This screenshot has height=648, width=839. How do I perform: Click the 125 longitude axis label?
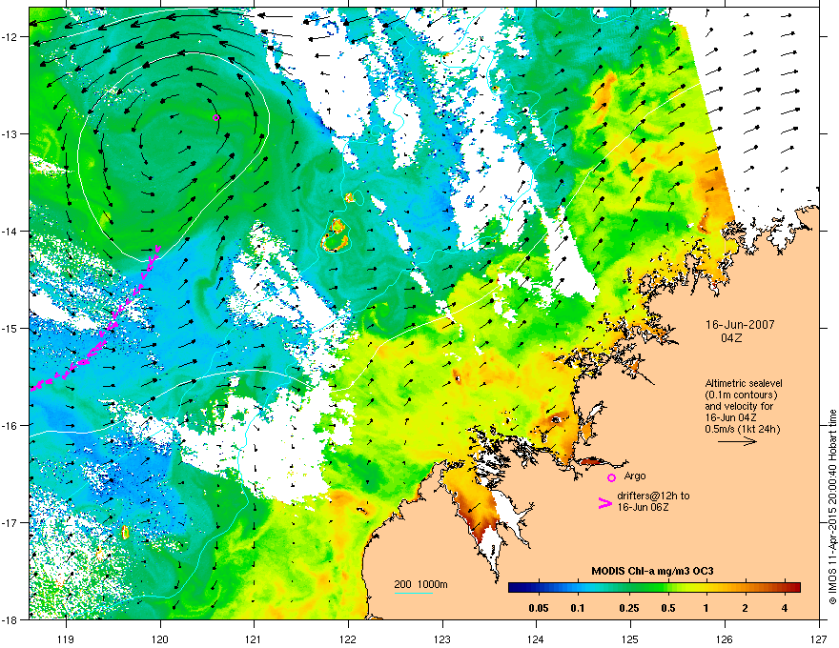[x=630, y=638]
